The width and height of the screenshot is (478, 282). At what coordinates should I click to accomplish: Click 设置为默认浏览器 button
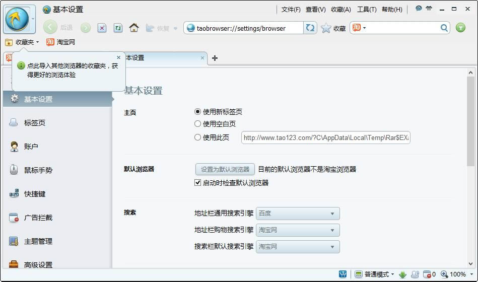point(225,169)
